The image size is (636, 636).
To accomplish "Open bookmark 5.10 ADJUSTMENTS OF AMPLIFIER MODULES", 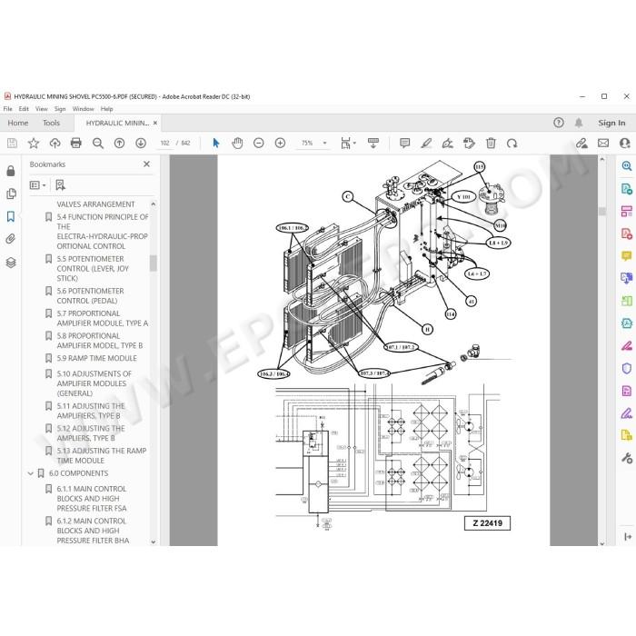I will click(94, 383).
